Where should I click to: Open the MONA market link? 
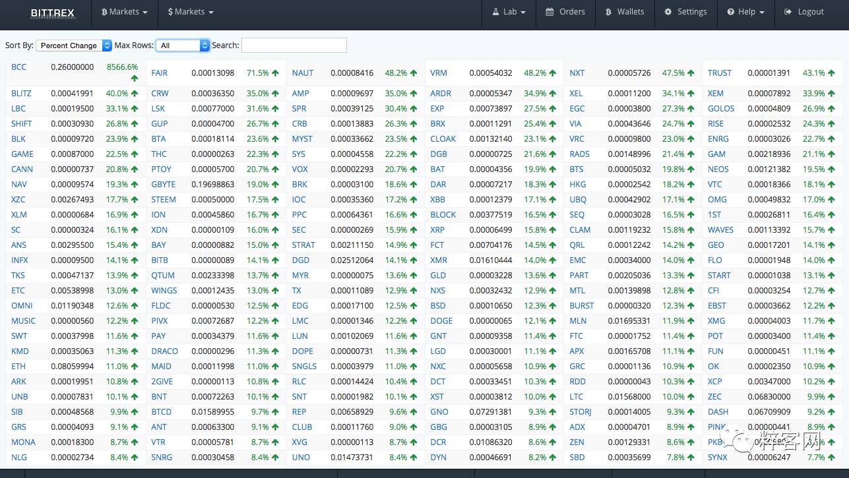pos(23,442)
